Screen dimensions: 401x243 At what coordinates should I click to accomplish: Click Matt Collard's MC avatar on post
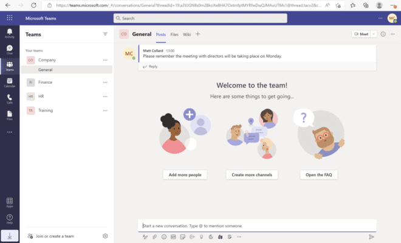click(129, 53)
